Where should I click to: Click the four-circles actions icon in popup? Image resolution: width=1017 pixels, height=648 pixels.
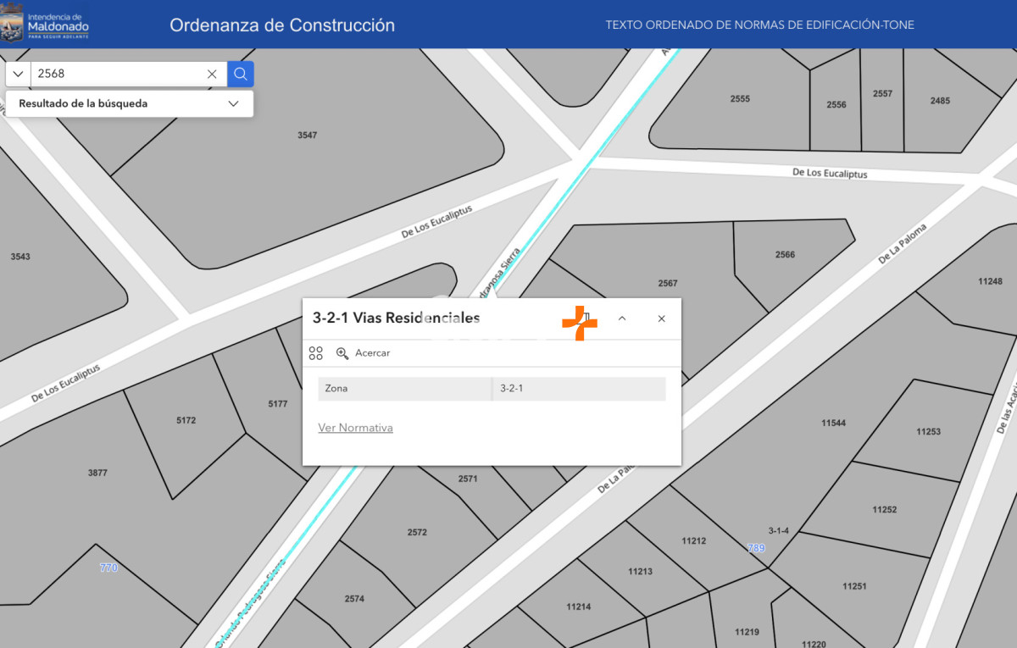[316, 353]
